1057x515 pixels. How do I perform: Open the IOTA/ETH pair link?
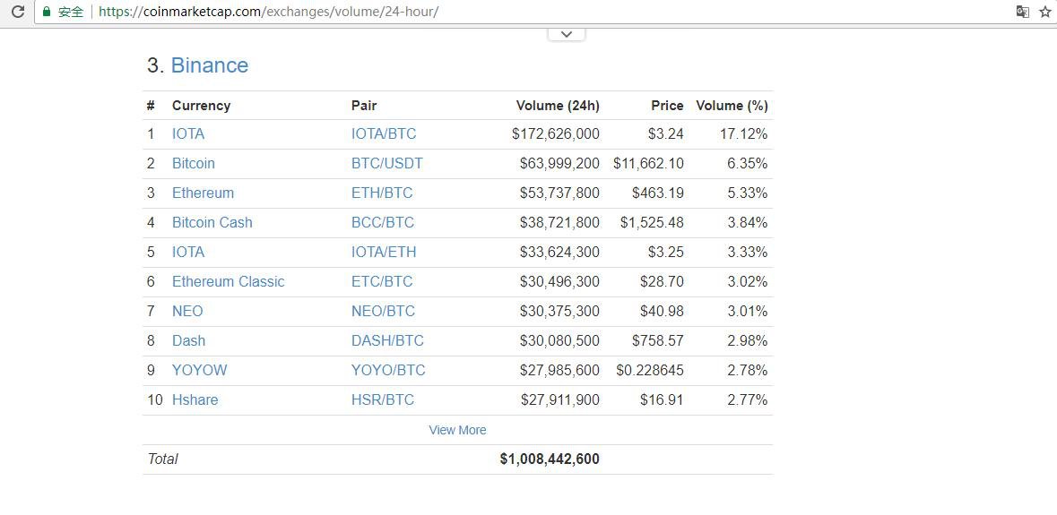(x=384, y=253)
